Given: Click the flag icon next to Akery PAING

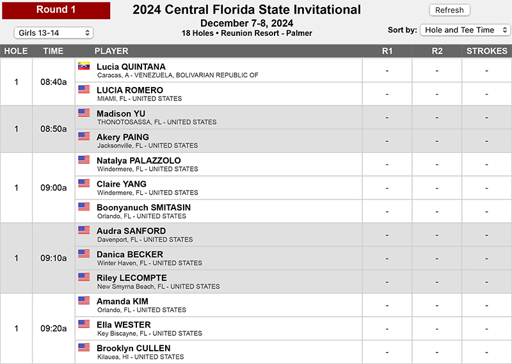Looking at the screenshot, I should 84,136.
